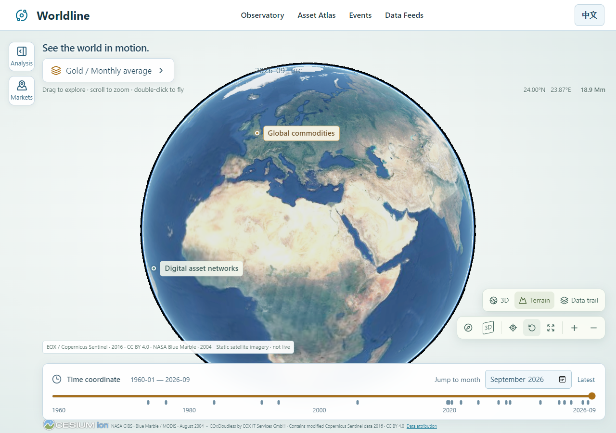Reset compass orientation to north
The height and width of the screenshot is (433, 616).
coord(468,328)
